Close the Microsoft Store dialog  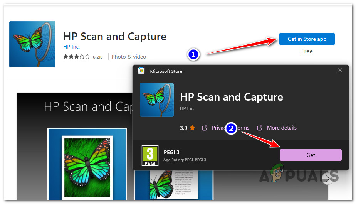coord(340,71)
